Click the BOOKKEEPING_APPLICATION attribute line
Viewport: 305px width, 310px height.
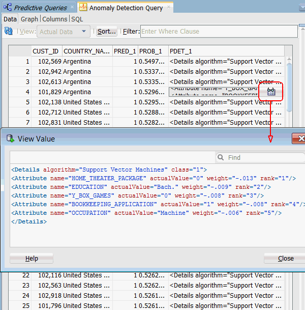[x=158, y=204]
